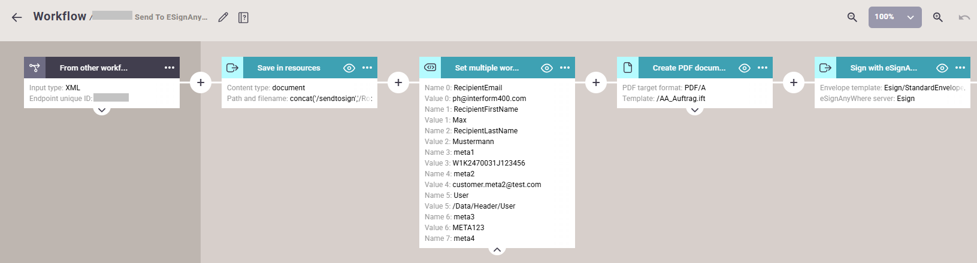Select the Sign with eSignAnyWhere node header

click(x=884, y=68)
